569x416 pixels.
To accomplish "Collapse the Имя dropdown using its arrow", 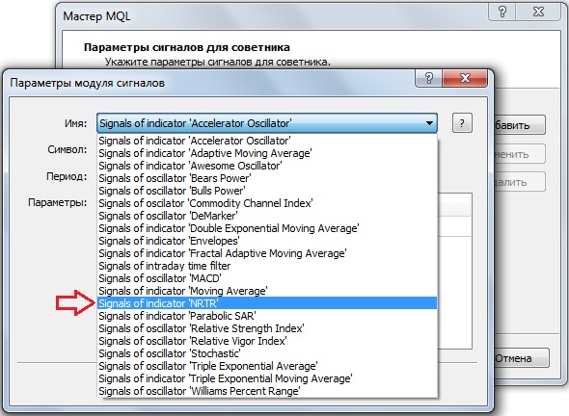I will click(x=429, y=123).
